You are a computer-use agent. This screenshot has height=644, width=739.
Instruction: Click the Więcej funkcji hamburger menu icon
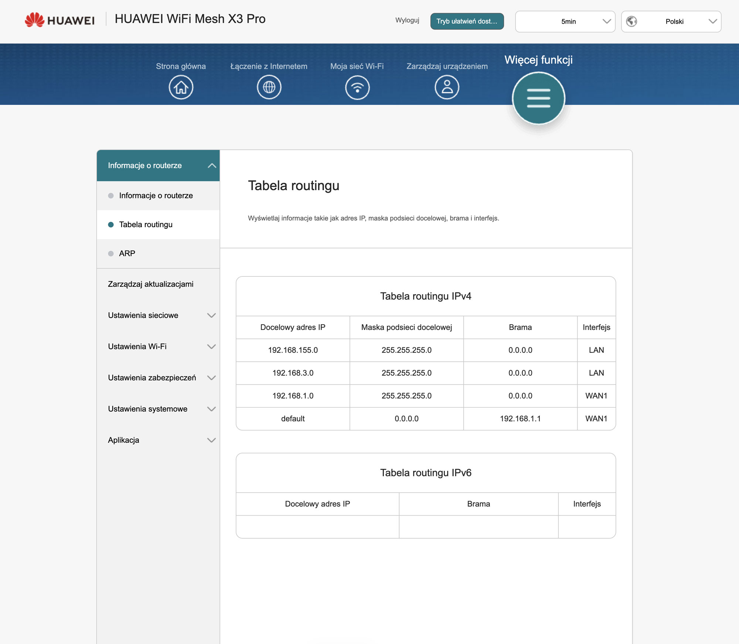(538, 98)
